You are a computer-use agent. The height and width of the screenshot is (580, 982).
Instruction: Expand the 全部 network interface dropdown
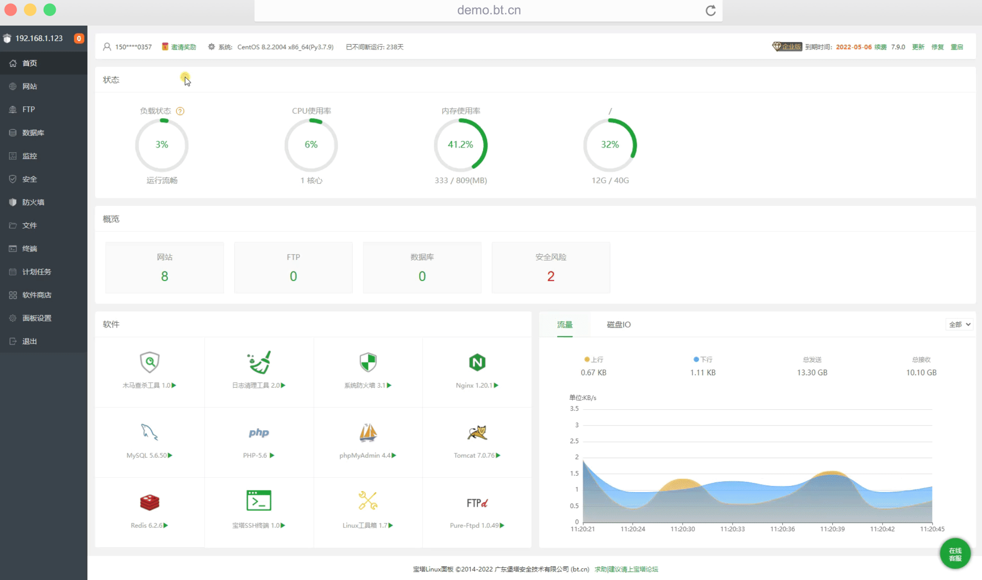pos(959,324)
